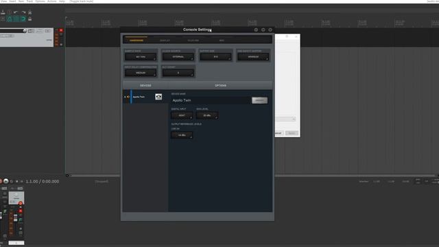Toggle the red mute button in the mixer

pos(21,211)
